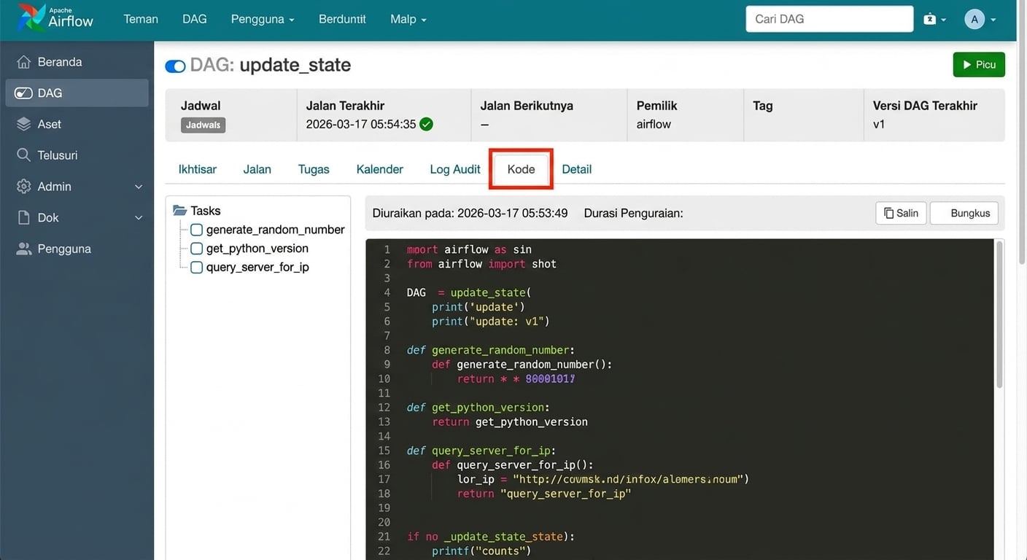Click the Durasi Penguraian label
Image resolution: width=1027 pixels, height=560 pixels.
(x=633, y=213)
